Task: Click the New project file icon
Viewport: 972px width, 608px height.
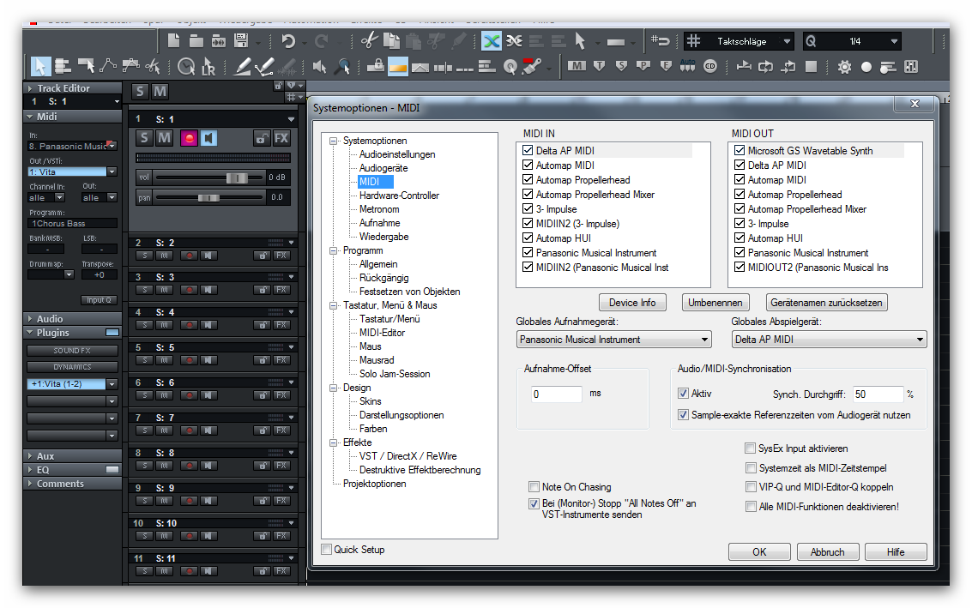Action: pos(173,41)
